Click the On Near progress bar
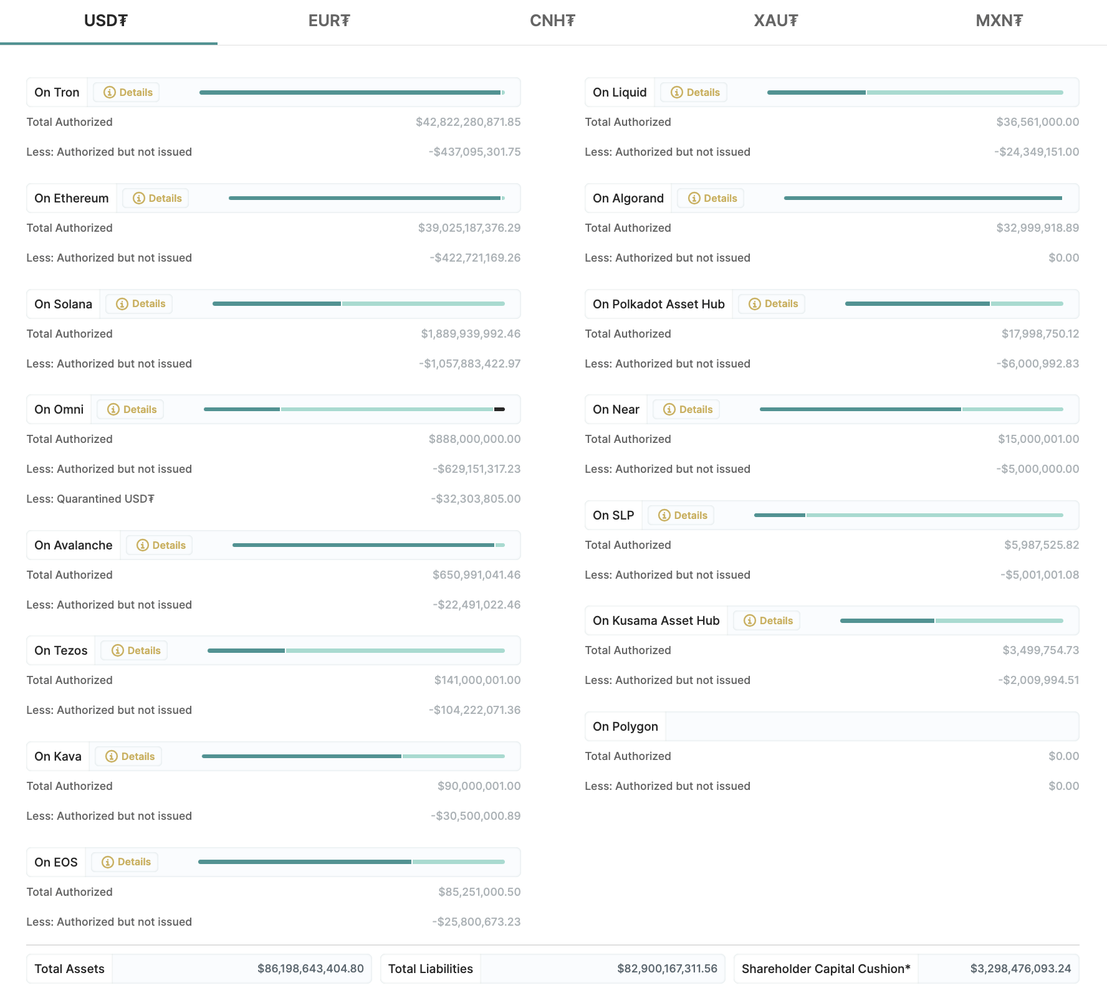 pyautogui.click(x=911, y=409)
